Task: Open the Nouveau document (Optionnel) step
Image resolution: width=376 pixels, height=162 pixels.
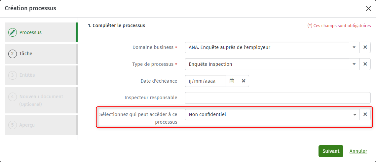Action: click(41, 100)
